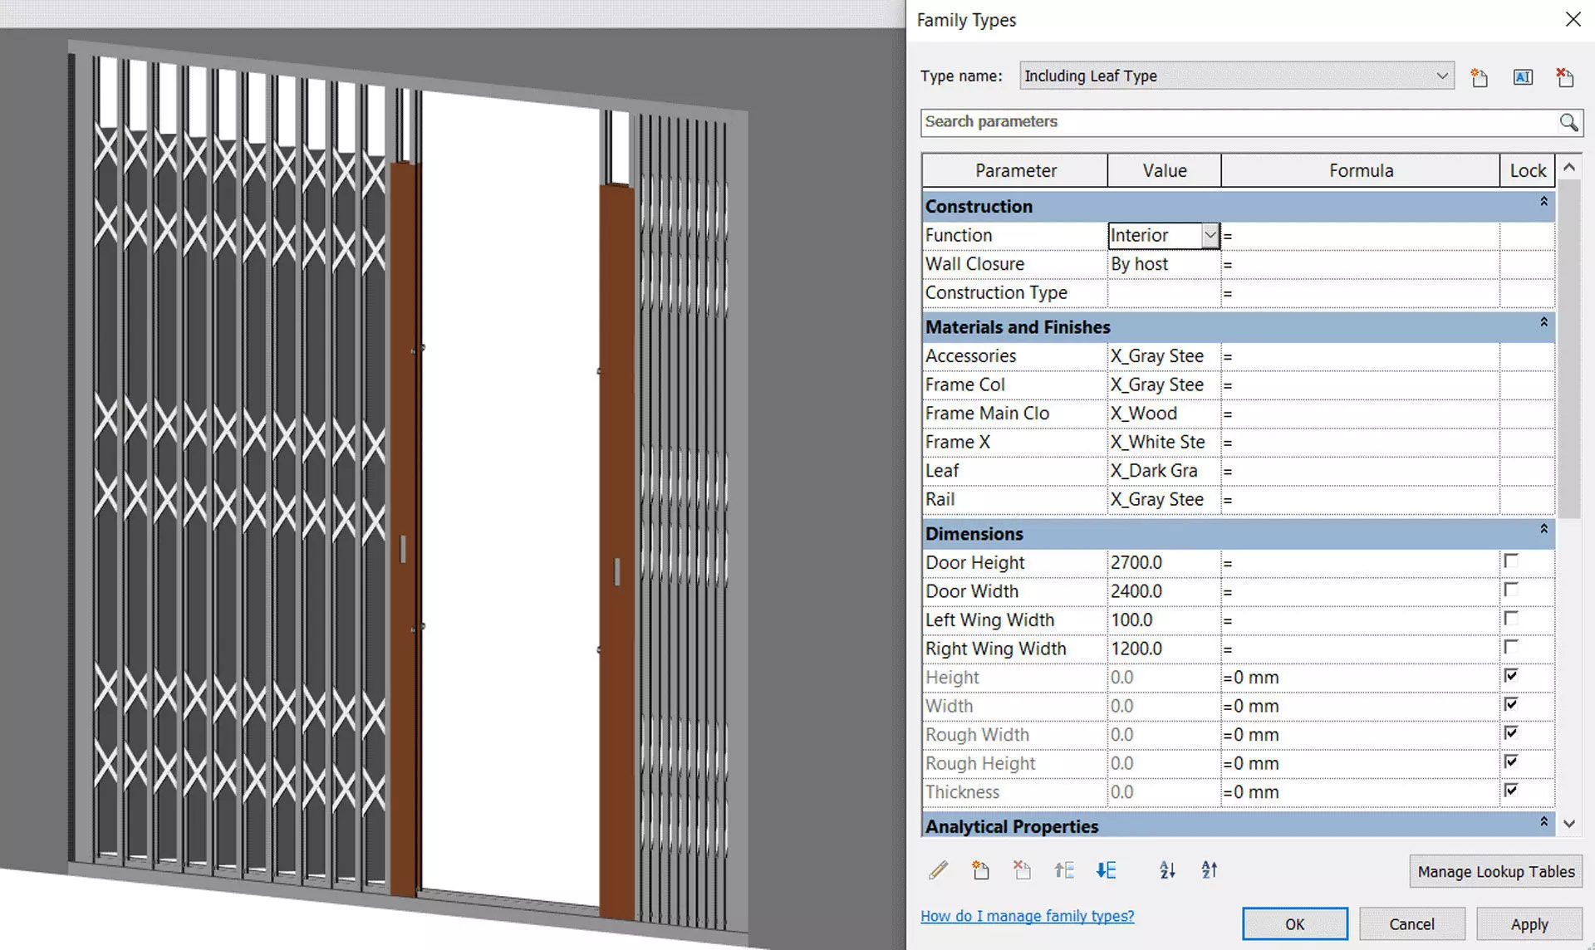Click the Delete Type icon
Screen dimensions: 1595x950
pos(1565,77)
